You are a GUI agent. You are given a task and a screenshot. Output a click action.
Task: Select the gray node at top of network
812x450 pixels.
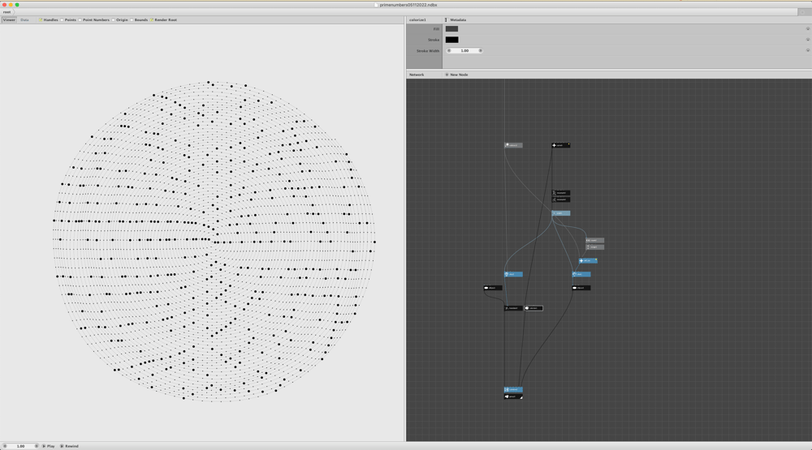pos(513,145)
